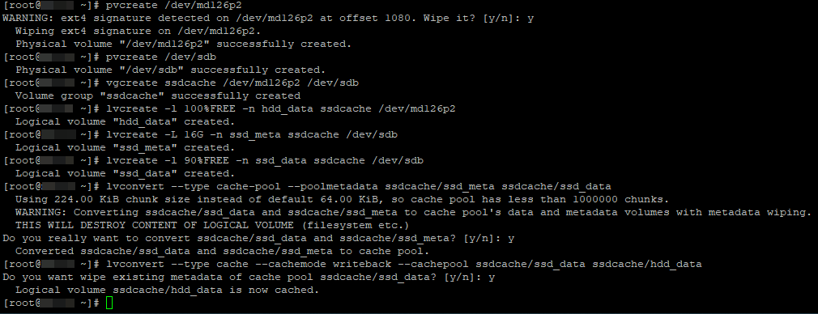The height and width of the screenshot is (314, 818).
Task: Click the green terminal cursor at last prompt
Action: pyautogui.click(x=109, y=303)
